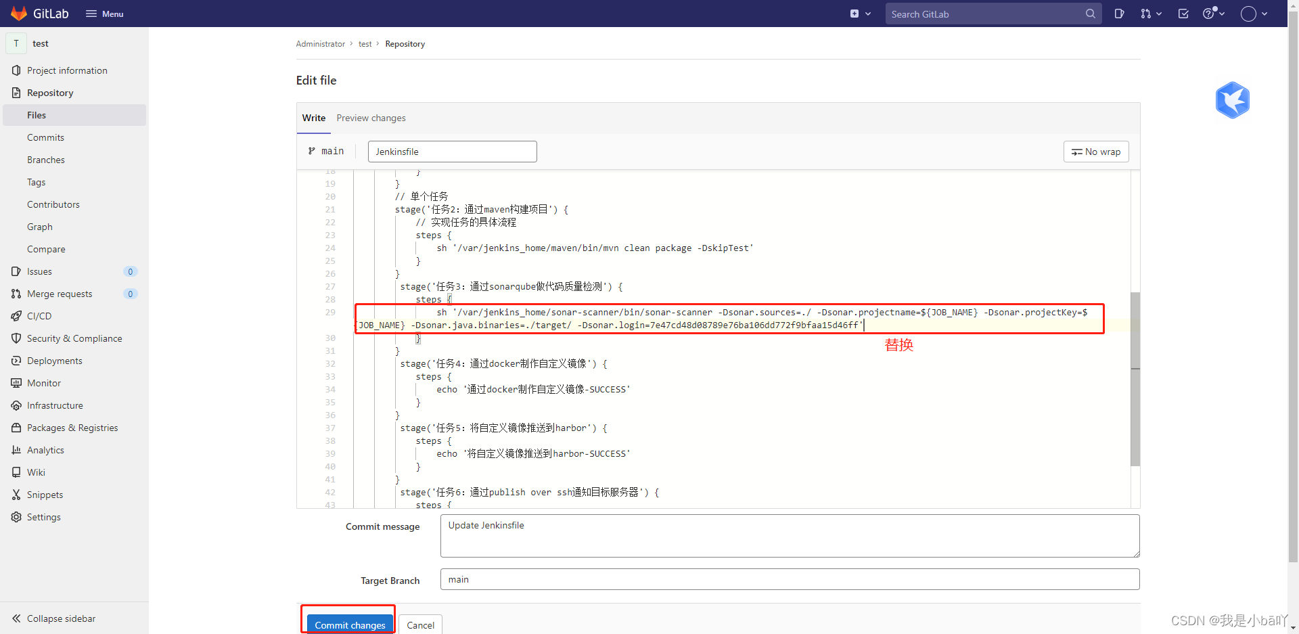Viewport: 1299px width, 634px height.
Task: Click the Snippets scissors icon
Action: [16, 495]
